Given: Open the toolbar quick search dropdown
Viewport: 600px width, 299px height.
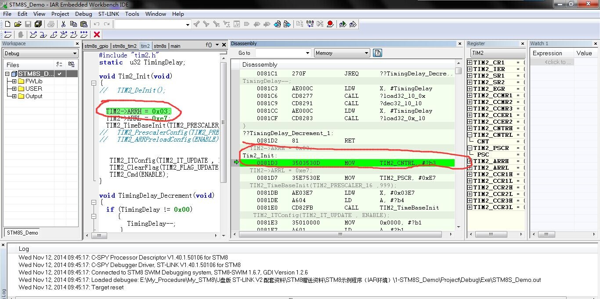Looking at the screenshot, I should tap(188, 25).
